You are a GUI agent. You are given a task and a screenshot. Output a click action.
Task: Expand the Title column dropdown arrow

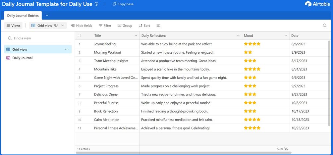pyautogui.click(x=136, y=36)
